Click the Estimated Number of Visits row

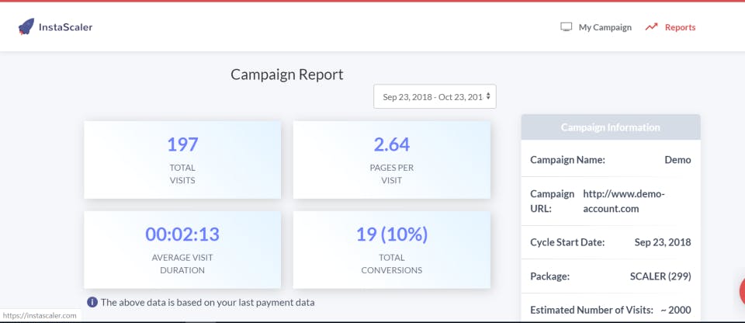[611, 310]
